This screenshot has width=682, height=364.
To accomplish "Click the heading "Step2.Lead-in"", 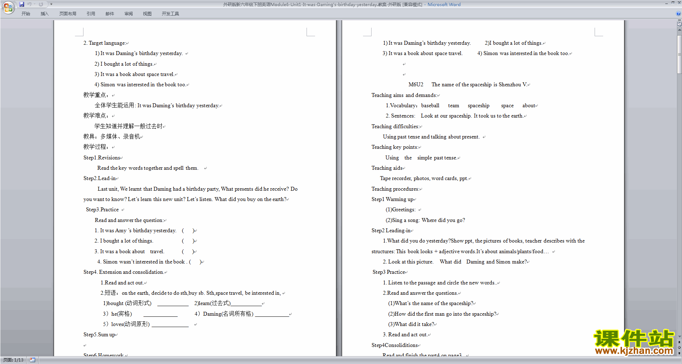I will click(x=99, y=178).
